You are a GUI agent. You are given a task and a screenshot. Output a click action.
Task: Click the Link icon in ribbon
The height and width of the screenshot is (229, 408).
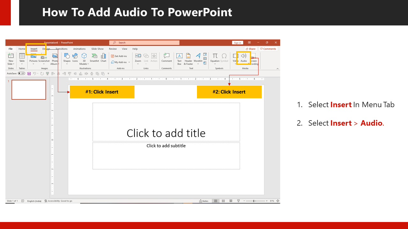point(146,56)
